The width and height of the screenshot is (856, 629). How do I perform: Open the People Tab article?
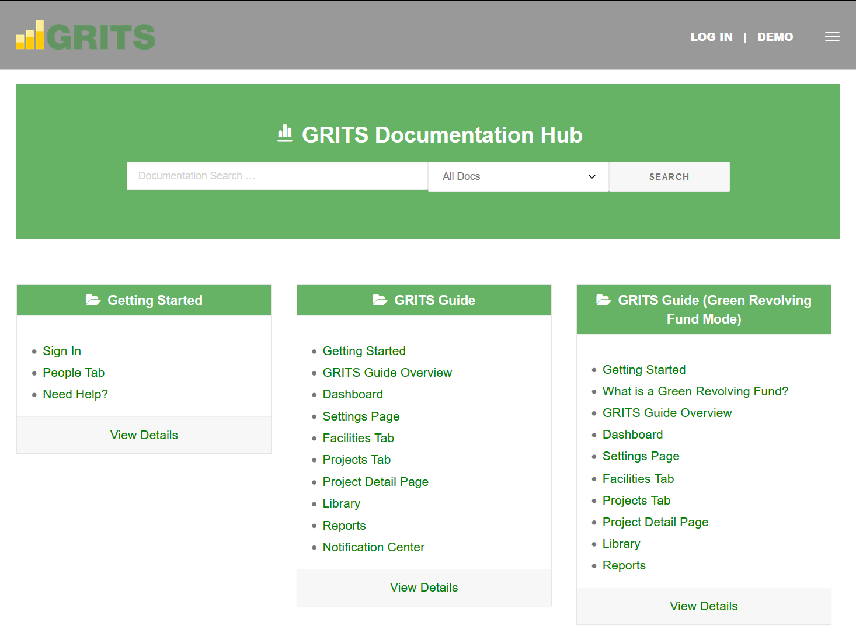74,373
